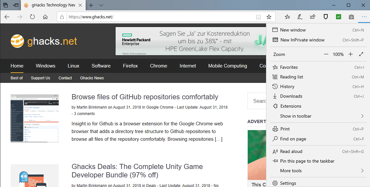The width and height of the screenshot is (370, 187).
Task: Open the Chrome category link
Action: click(x=159, y=66)
